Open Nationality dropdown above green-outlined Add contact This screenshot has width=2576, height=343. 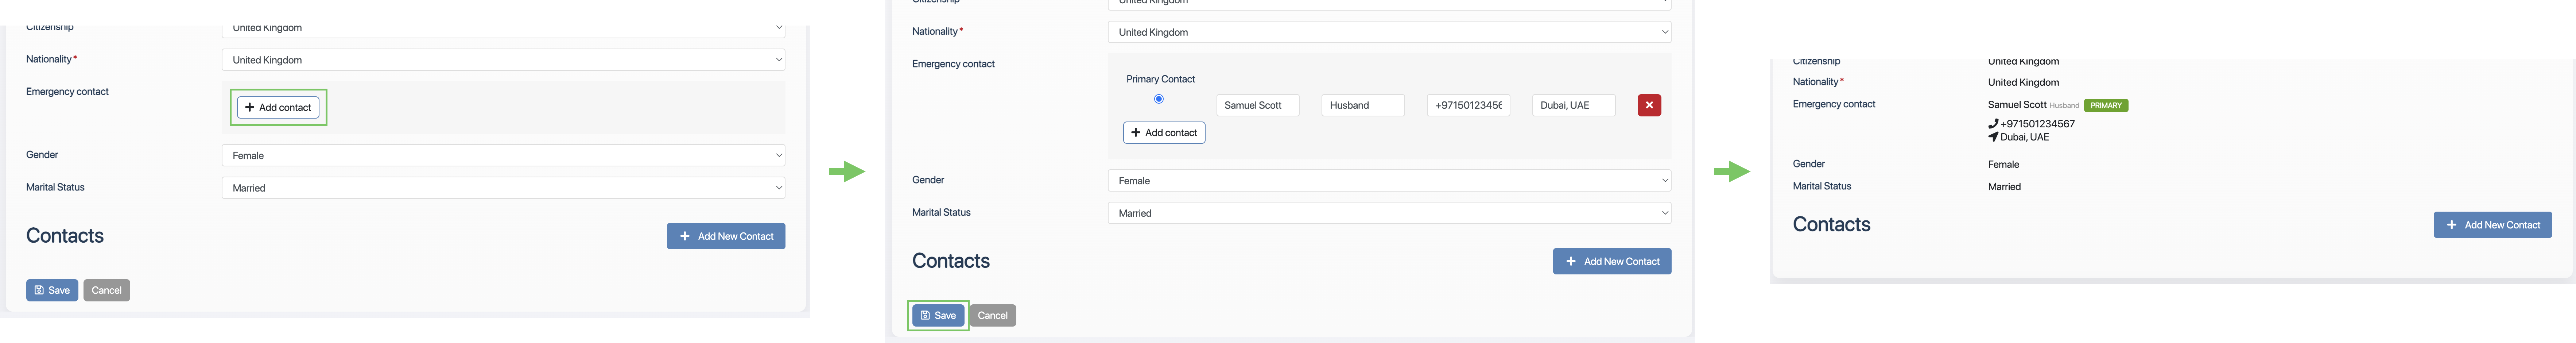tap(503, 60)
